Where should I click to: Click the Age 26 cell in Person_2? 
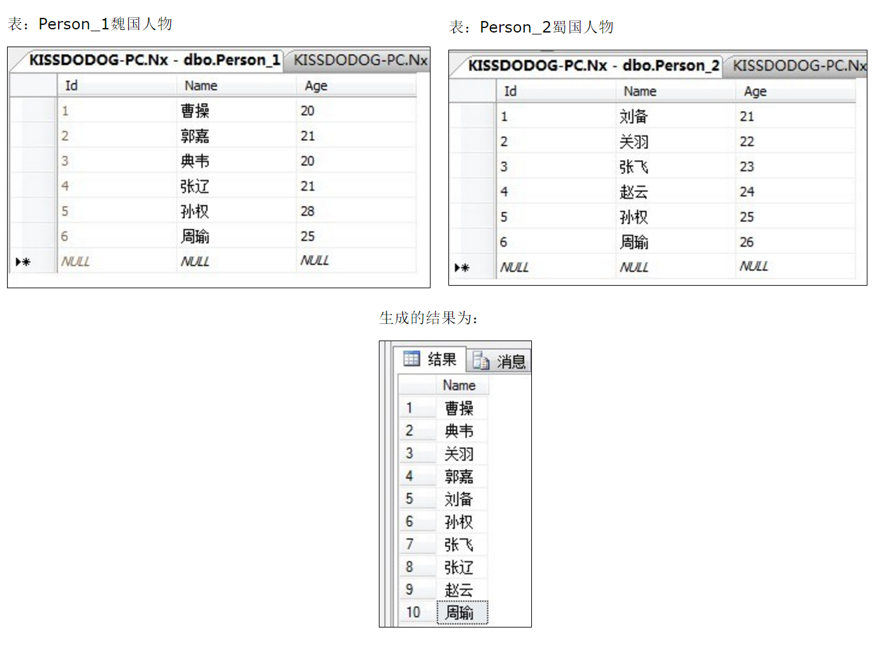795,242
